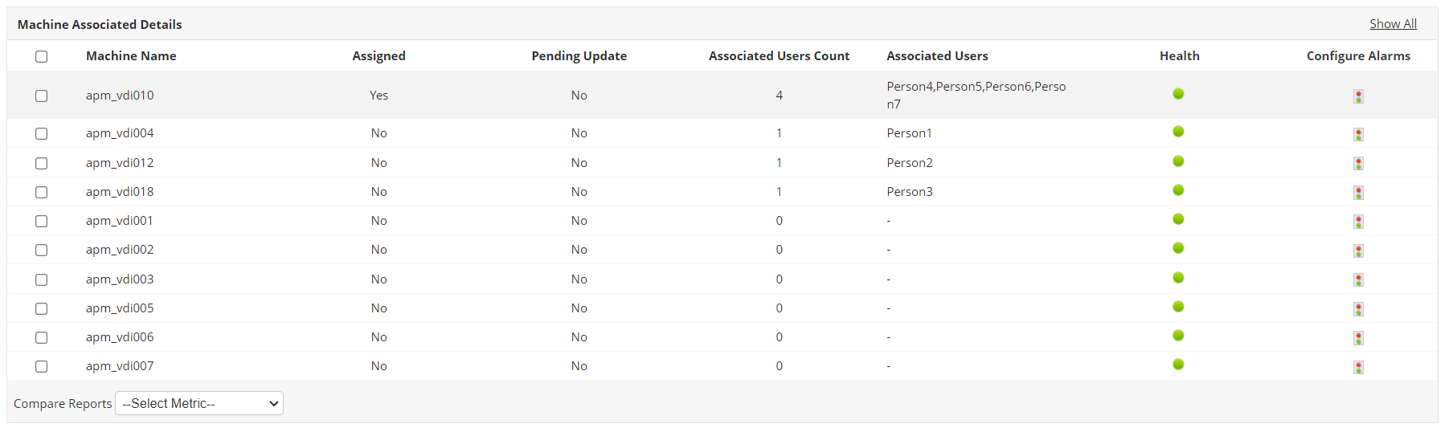Sort by the Machine Name column header
This screenshot has height=432, width=1449.
tap(131, 56)
